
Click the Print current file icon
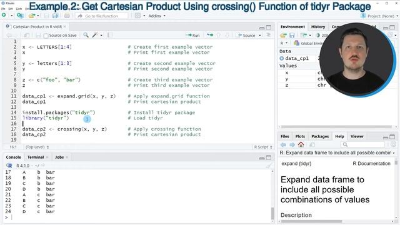[x=67, y=16]
